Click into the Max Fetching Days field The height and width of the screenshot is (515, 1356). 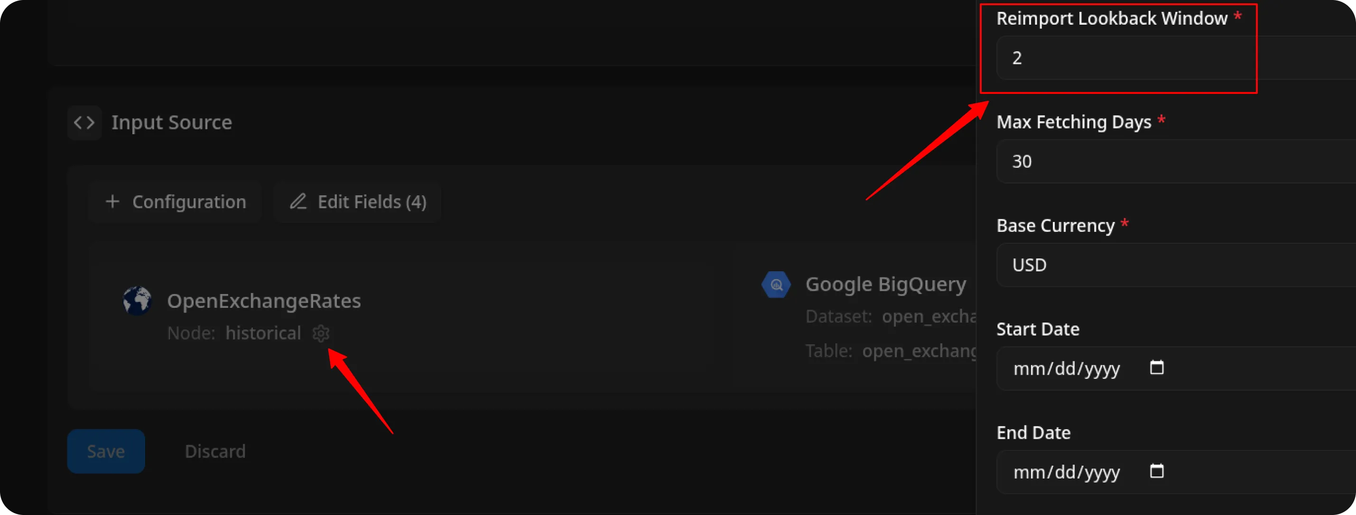(1176, 162)
